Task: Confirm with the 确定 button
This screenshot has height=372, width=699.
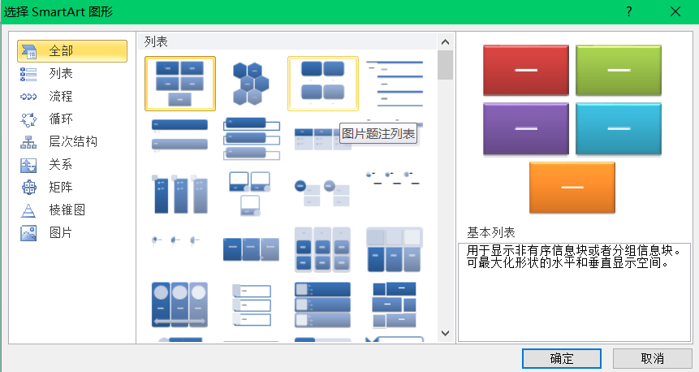Action: (x=562, y=359)
